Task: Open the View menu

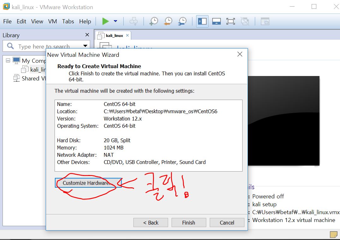Action: (x=37, y=21)
